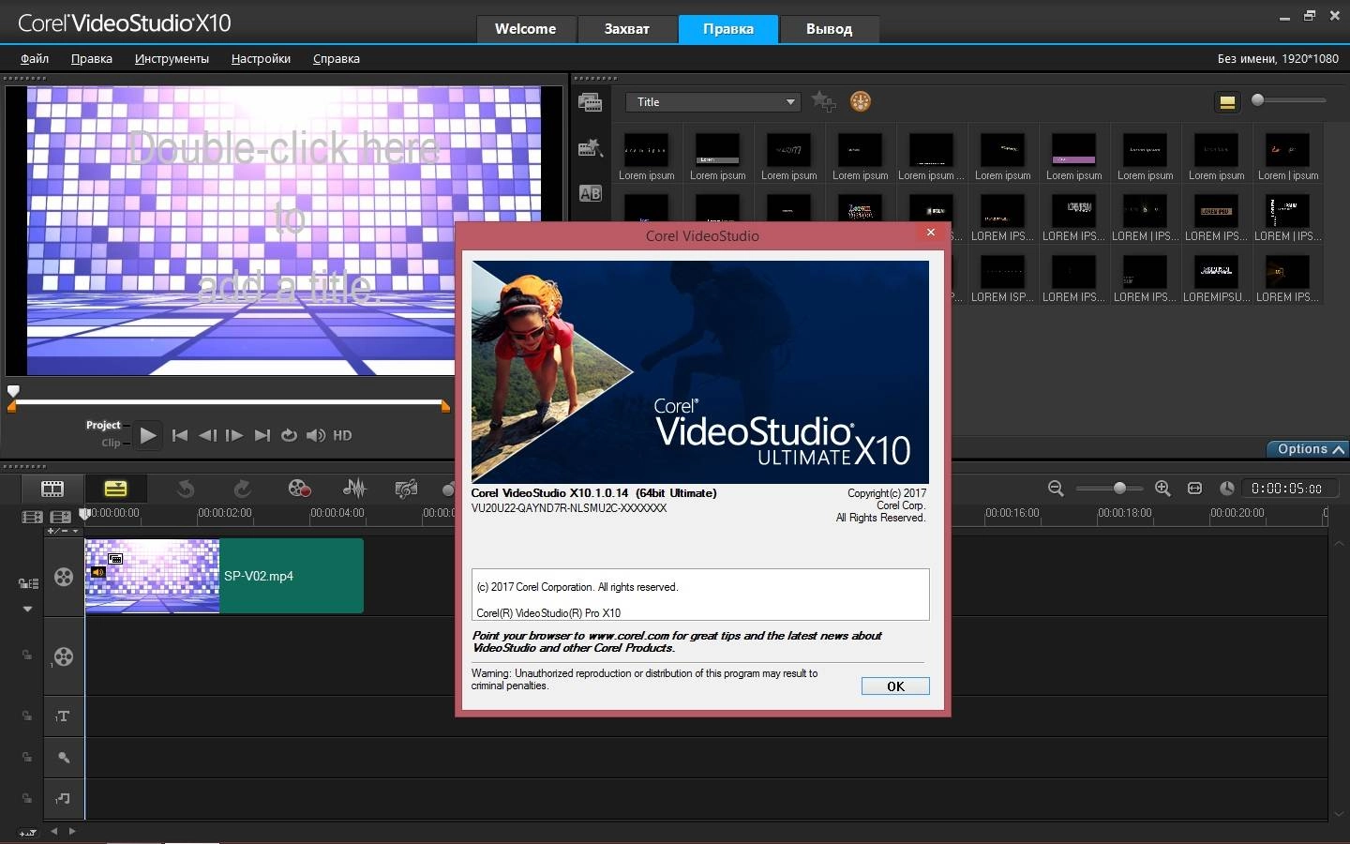Open the Title category dropdown

pyautogui.click(x=713, y=101)
